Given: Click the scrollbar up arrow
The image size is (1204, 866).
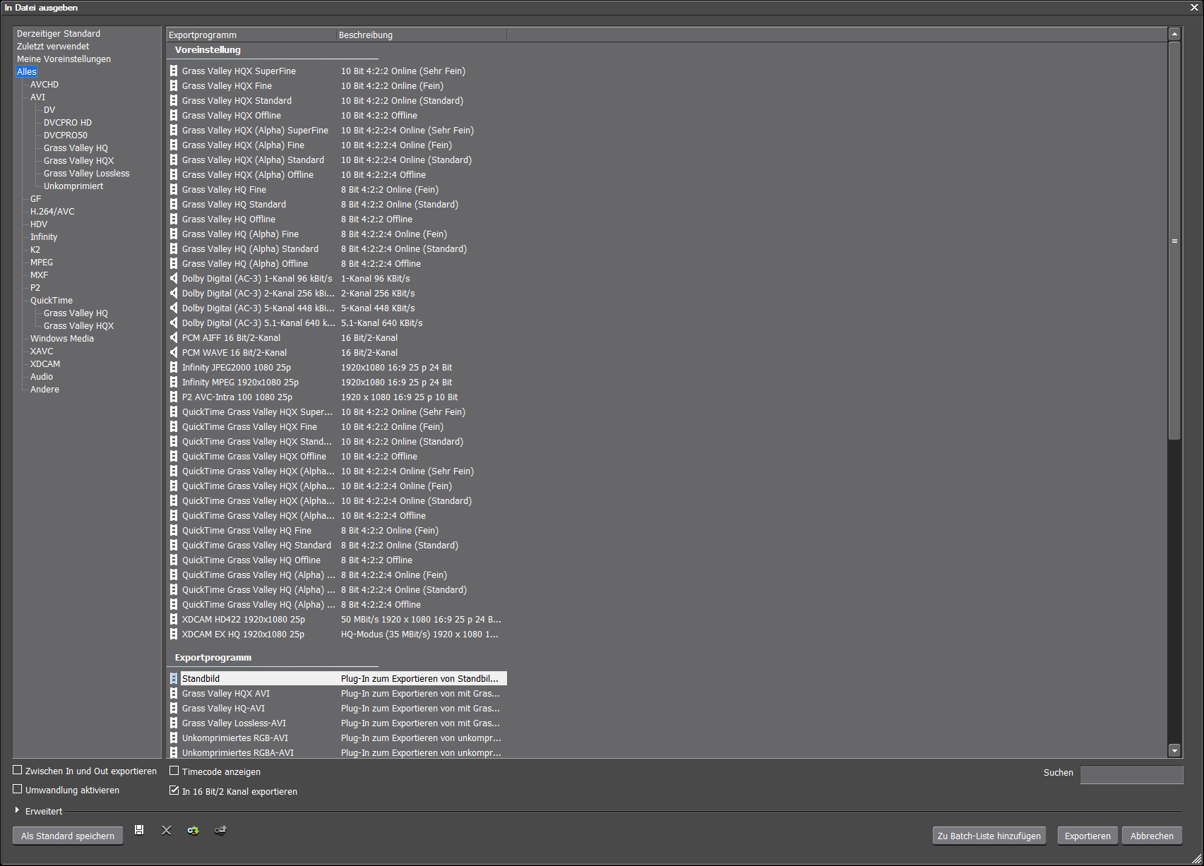Looking at the screenshot, I should [x=1174, y=34].
